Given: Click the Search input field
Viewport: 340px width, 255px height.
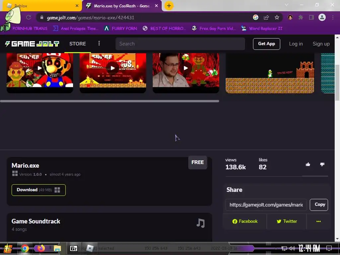Looking at the screenshot, I should tap(180, 44).
